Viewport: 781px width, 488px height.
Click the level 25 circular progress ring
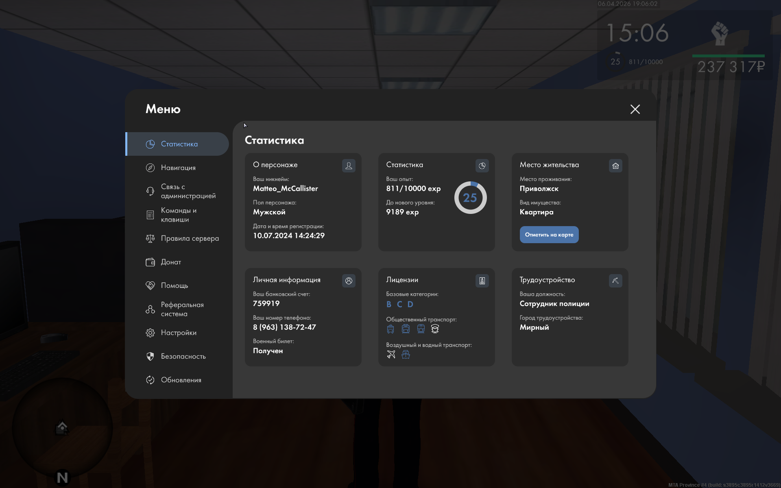pos(470,198)
